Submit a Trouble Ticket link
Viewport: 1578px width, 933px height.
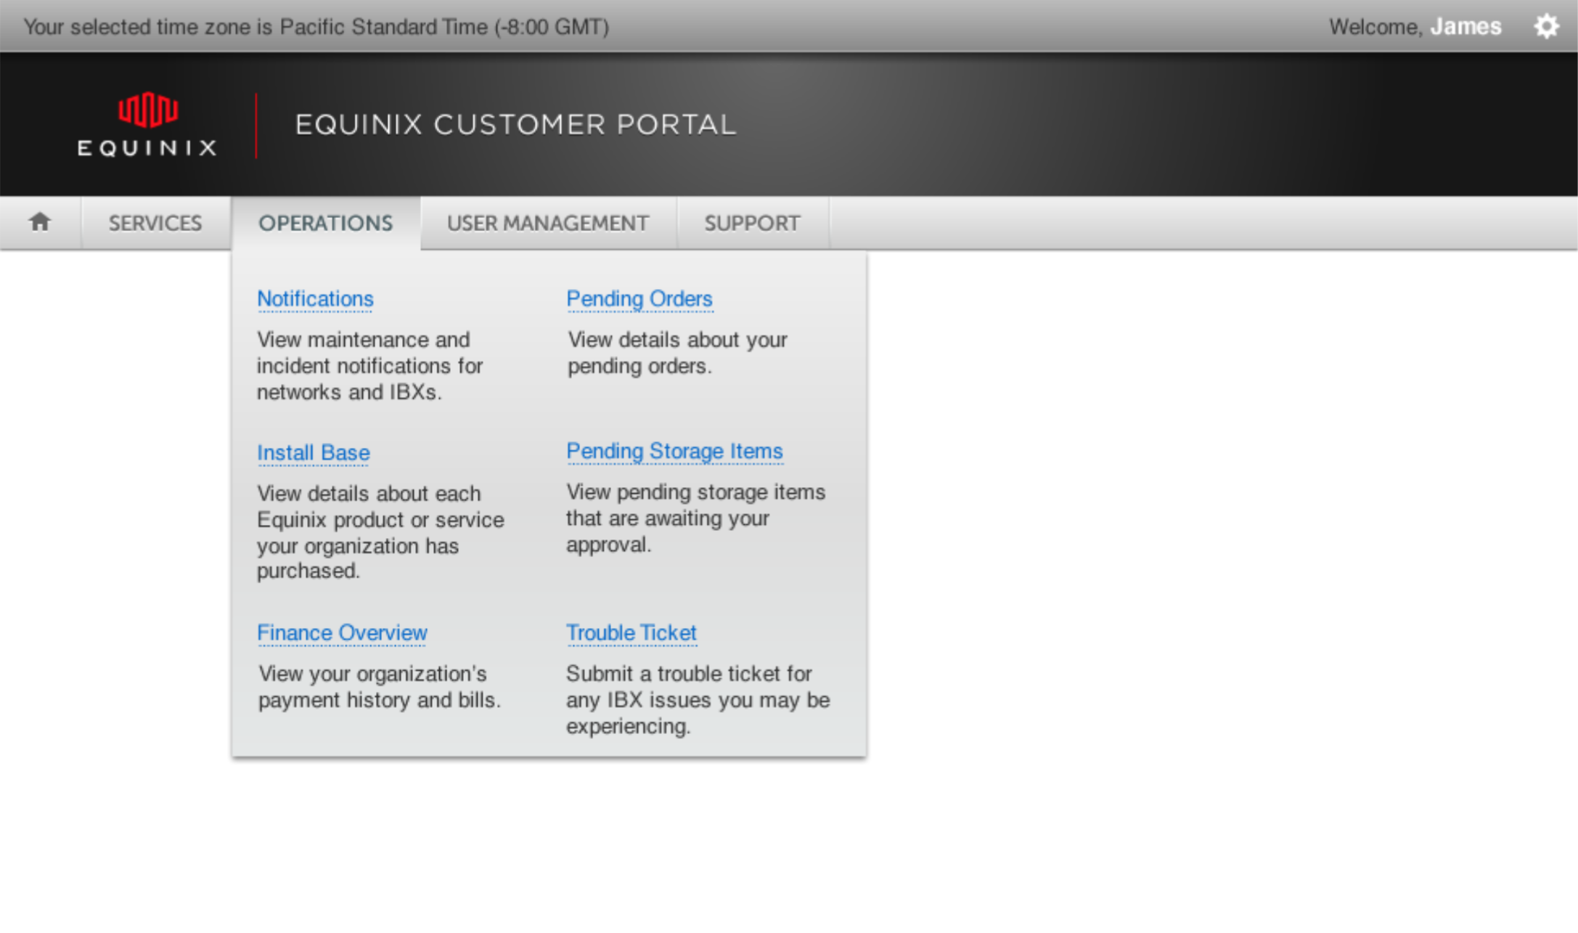coord(631,633)
